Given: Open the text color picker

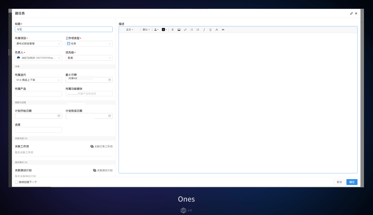Looking at the screenshot, I should point(156,30).
